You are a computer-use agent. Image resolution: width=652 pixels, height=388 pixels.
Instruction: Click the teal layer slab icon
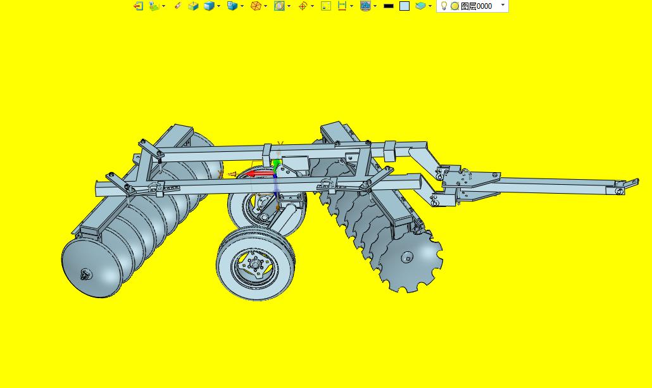click(x=420, y=6)
